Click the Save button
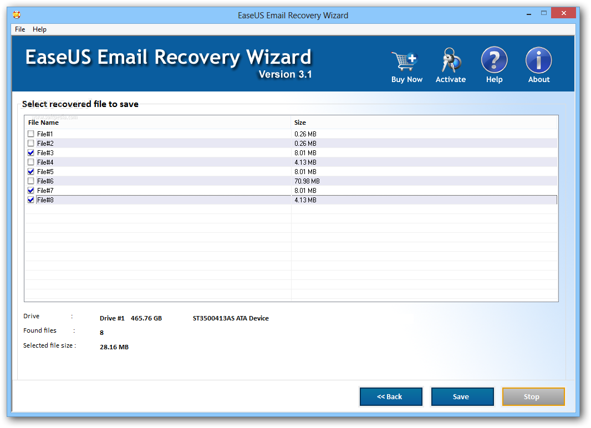This screenshot has height=428, width=591. (x=462, y=397)
